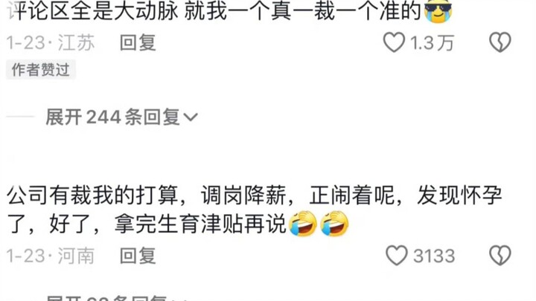This screenshot has width=536, height=301.
Task: Select the 公司有裁我的打算 comment text
Action: 255,210
